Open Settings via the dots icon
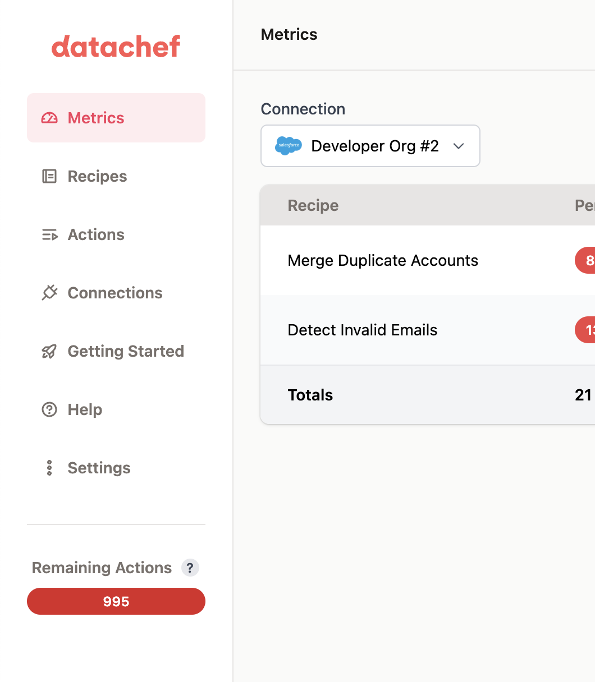595x682 pixels. pos(49,468)
